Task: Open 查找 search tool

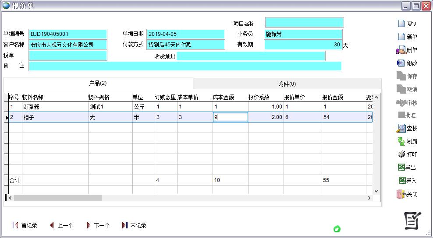Action: click(401, 128)
